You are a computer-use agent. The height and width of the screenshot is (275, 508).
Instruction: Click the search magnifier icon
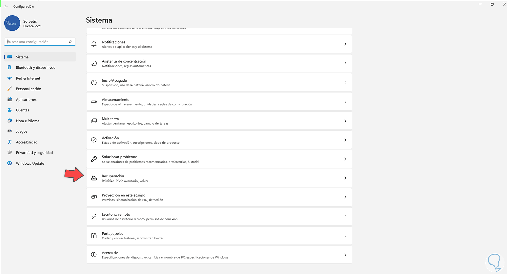pos(70,42)
